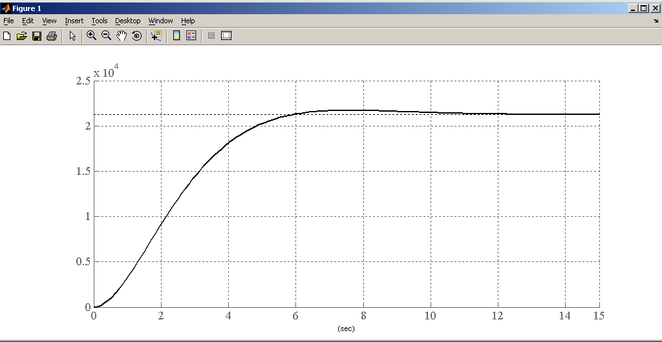Click the x 10^4 axis exponent label
This screenshot has width=662, height=342.
(x=106, y=70)
